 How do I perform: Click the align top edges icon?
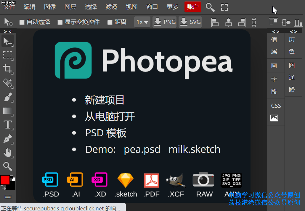[273, 22]
